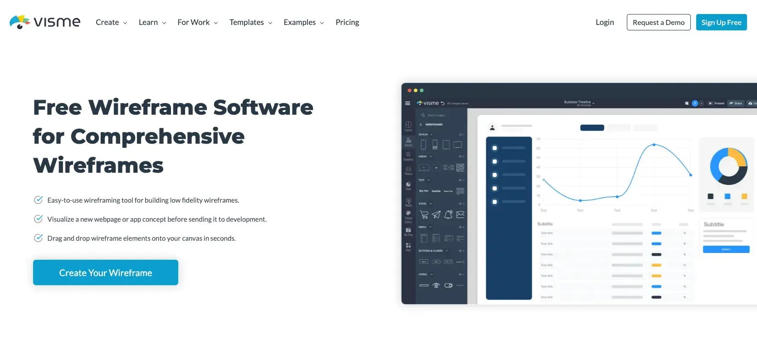This screenshot has width=757, height=345.
Task: Click the Sign Up Free button
Action: [x=721, y=22]
